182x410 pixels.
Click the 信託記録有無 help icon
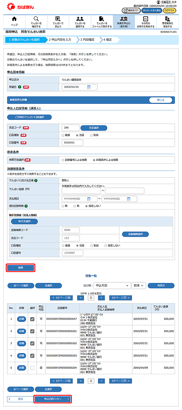pyautogui.click(x=26, y=206)
